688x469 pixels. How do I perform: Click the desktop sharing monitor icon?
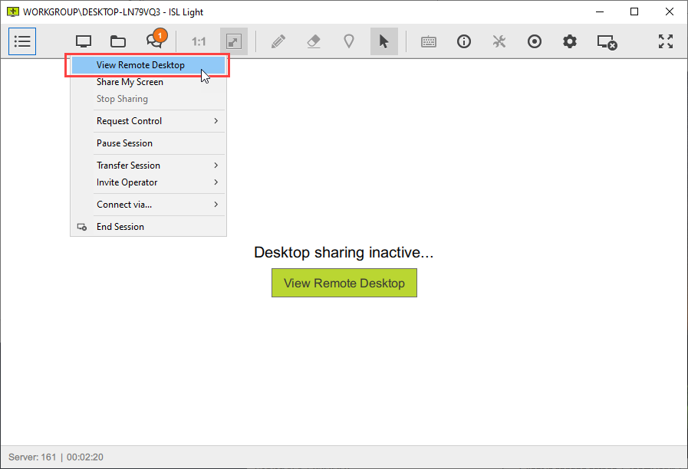(84, 41)
